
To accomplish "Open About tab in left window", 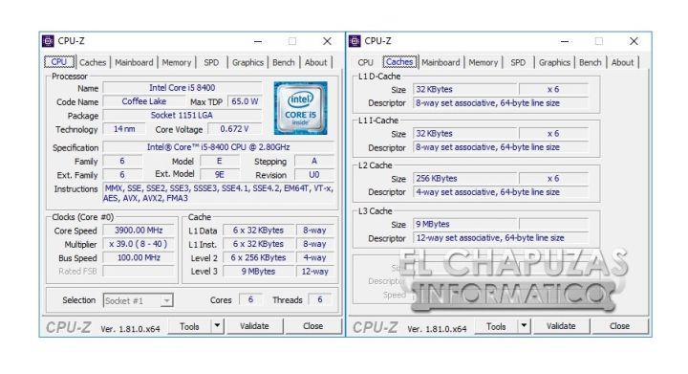I will click(x=316, y=62).
